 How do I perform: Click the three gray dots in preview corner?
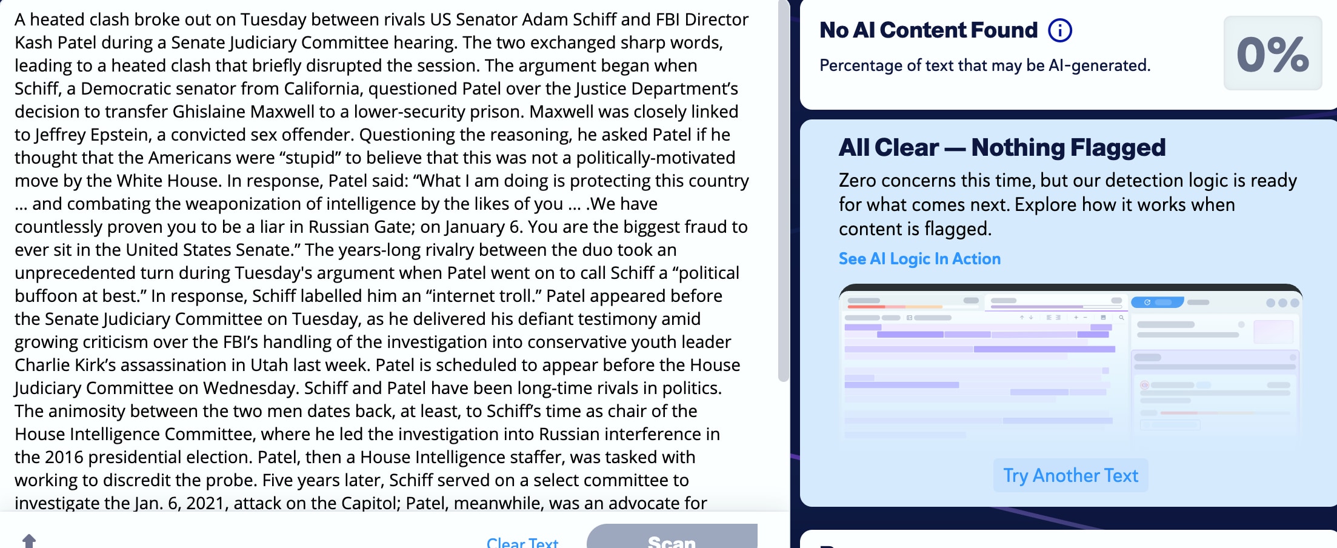(x=1282, y=302)
